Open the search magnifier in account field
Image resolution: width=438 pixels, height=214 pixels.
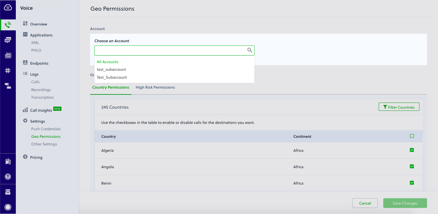[250, 50]
